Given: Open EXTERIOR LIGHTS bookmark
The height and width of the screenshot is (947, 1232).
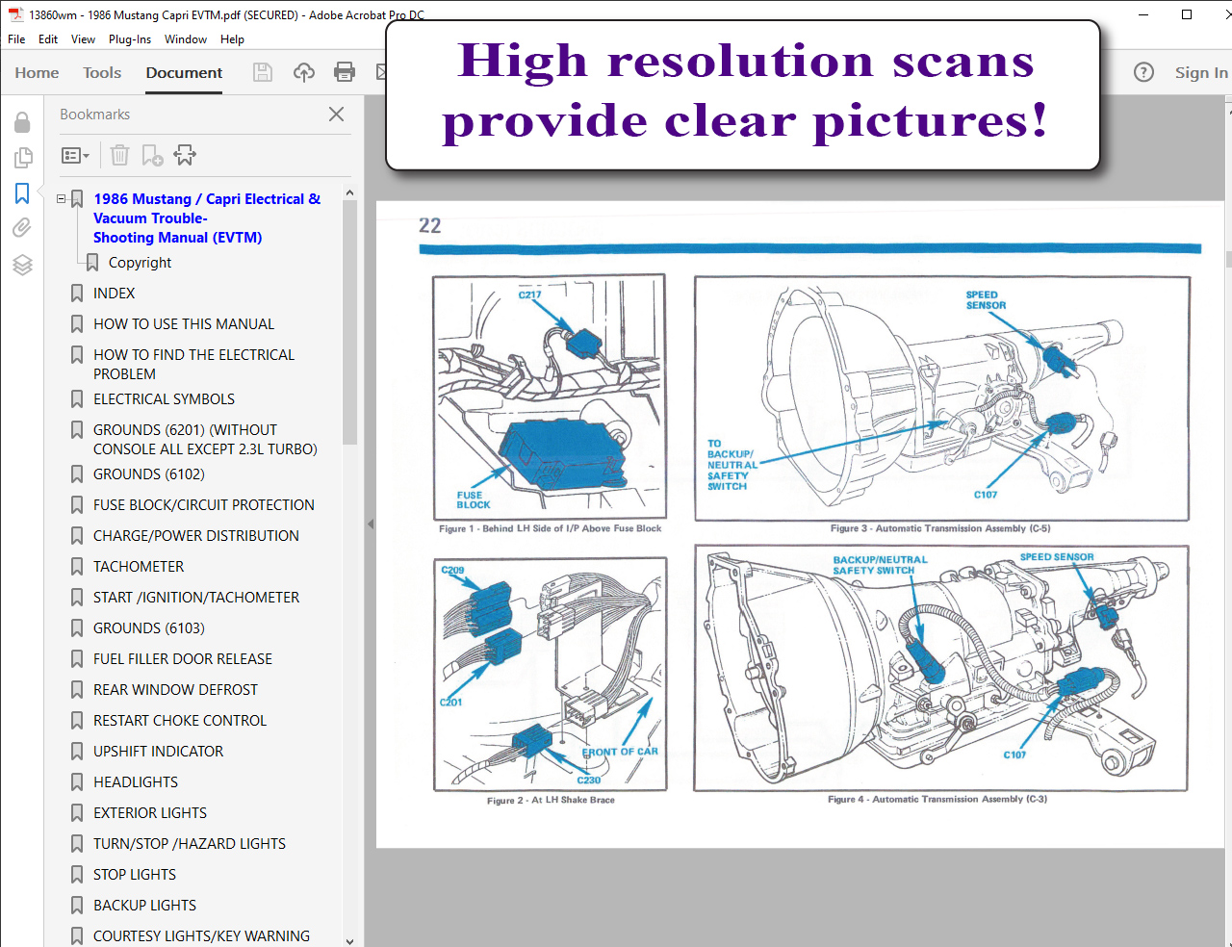Looking at the screenshot, I should click(150, 813).
